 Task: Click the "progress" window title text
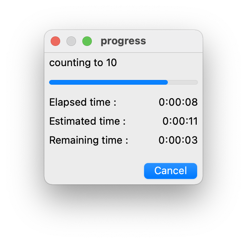(x=123, y=41)
